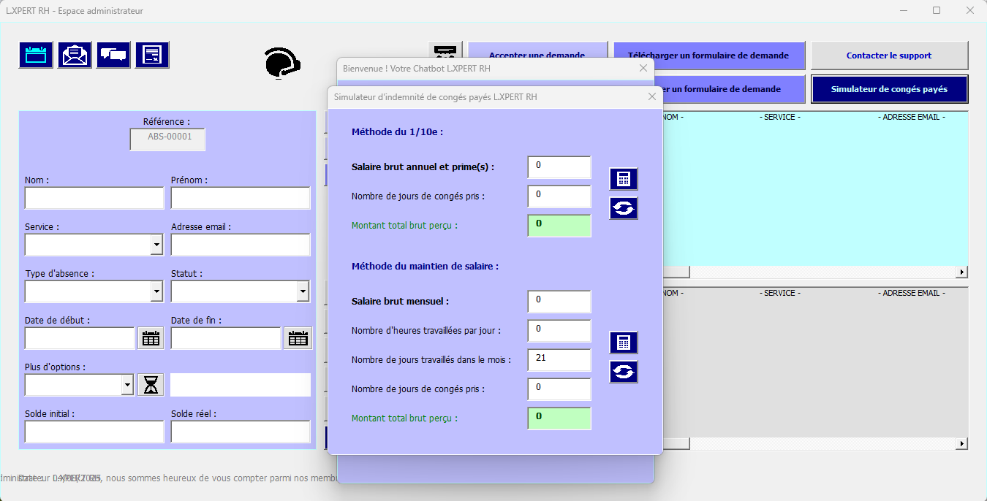Open the Simulateur de congés payés button
This screenshot has width=987, height=501.
[889, 89]
